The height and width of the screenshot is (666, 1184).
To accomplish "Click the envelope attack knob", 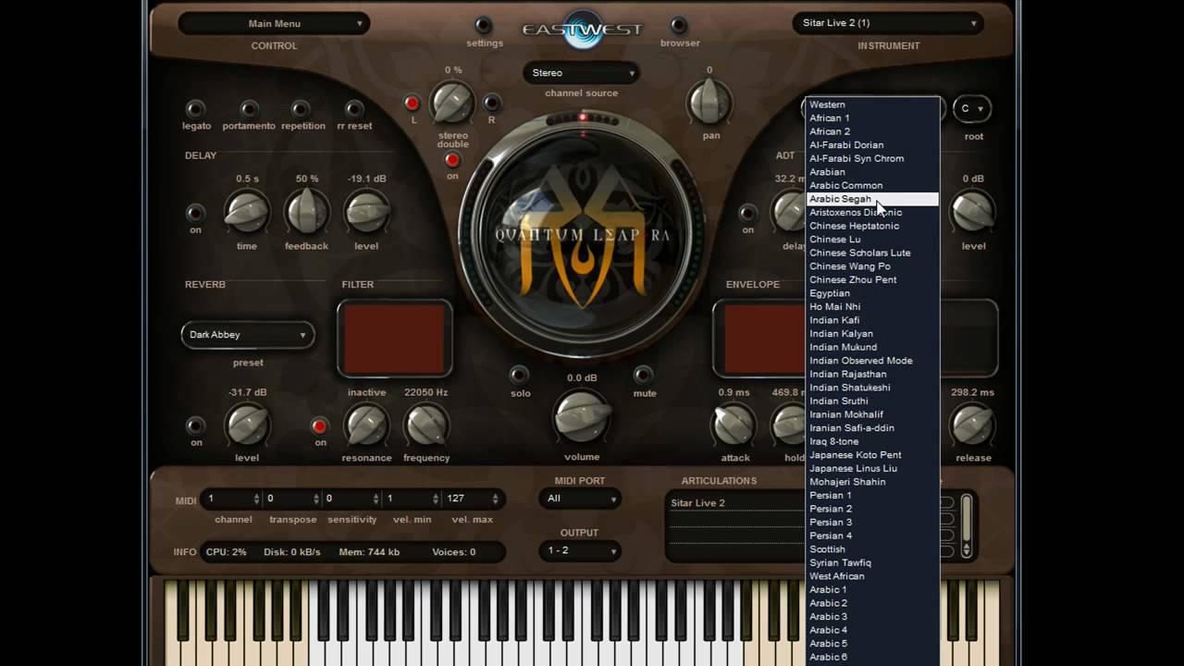I will point(734,425).
